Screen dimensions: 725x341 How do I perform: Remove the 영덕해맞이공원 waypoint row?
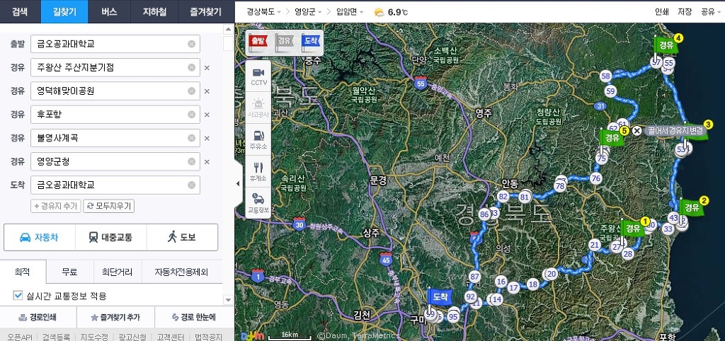207,91
